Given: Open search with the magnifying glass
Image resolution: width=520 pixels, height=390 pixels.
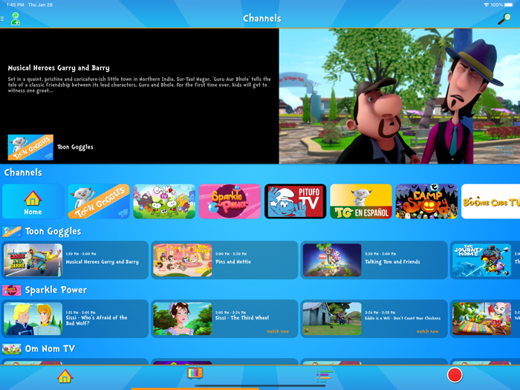Looking at the screenshot, I should [504, 19].
